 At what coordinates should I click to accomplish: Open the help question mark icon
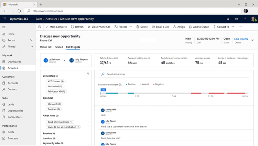(x=245, y=19)
